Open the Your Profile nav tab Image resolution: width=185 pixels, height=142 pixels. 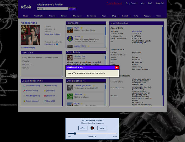click(x=39, y=16)
